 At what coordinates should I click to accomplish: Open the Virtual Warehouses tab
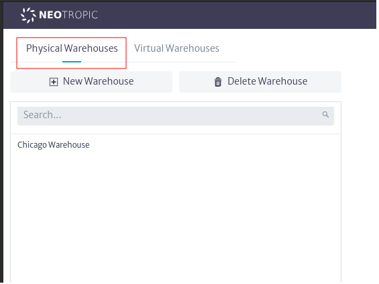[x=176, y=48]
